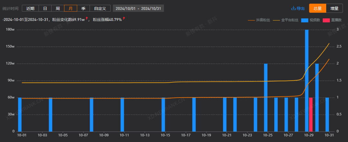The image size is (348, 142).
Task: Click the export download icon
Action: pyautogui.click(x=293, y=8)
